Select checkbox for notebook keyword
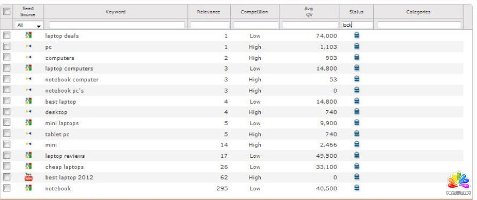 [6, 188]
